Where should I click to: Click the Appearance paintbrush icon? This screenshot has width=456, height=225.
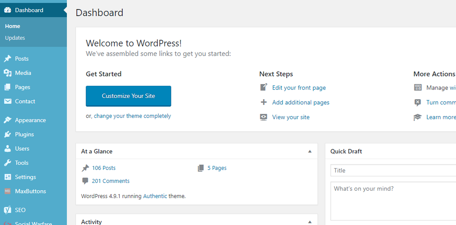pyautogui.click(x=8, y=120)
